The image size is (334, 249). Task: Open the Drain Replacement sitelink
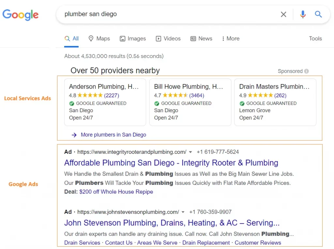[206, 242]
